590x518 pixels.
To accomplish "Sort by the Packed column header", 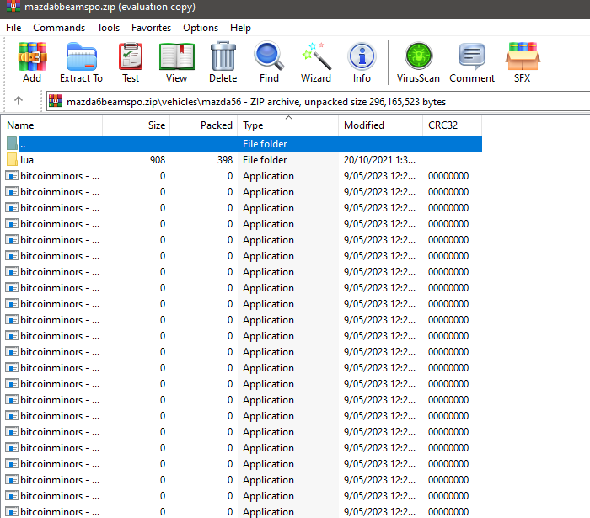I will coord(204,125).
